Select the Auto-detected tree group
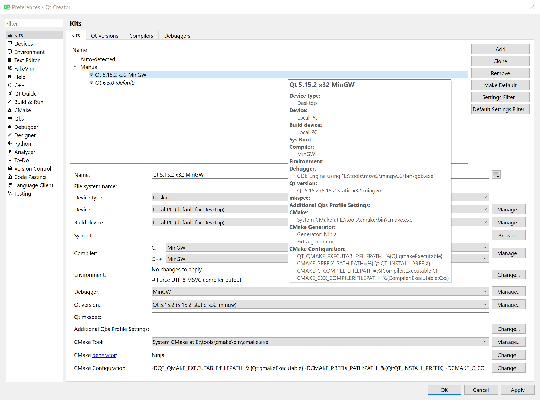Screen dimensions: 540x400 (98, 59)
